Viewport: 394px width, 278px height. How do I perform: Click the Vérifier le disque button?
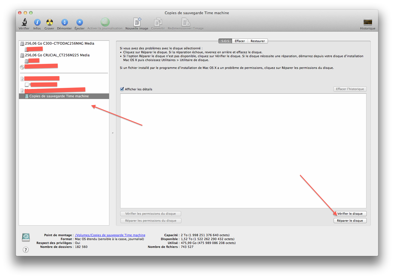(x=350, y=214)
